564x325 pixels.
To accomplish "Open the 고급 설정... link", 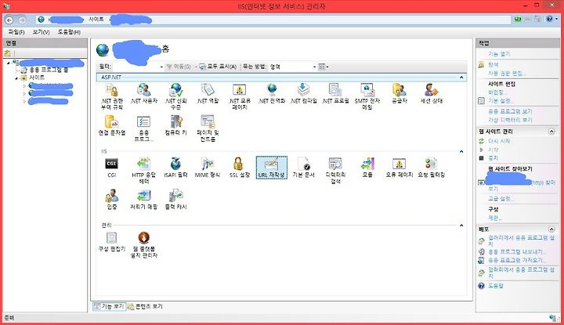I will (x=501, y=198).
